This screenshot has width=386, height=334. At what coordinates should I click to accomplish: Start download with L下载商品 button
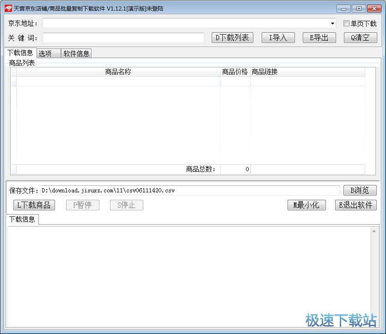pos(34,205)
